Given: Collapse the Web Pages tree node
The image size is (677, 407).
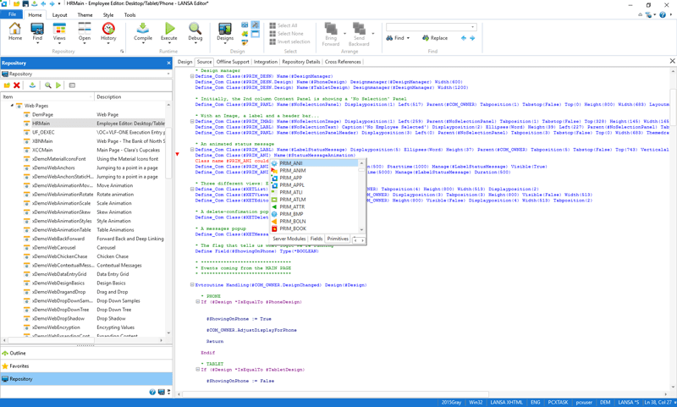Looking at the screenshot, I should point(12,106).
